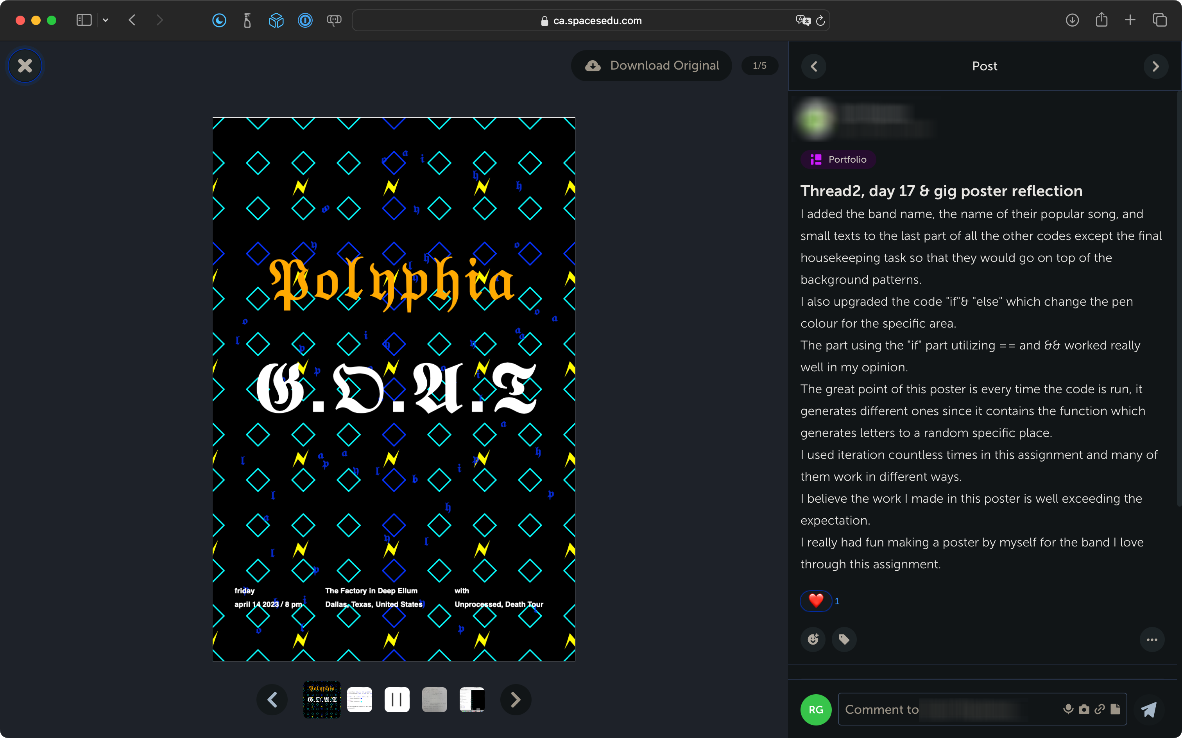Attach a link to comment
Viewport: 1182px width, 738px height.
tap(1100, 709)
